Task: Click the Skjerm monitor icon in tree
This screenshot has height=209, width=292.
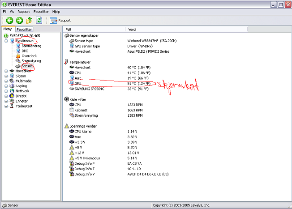Action: (12, 76)
